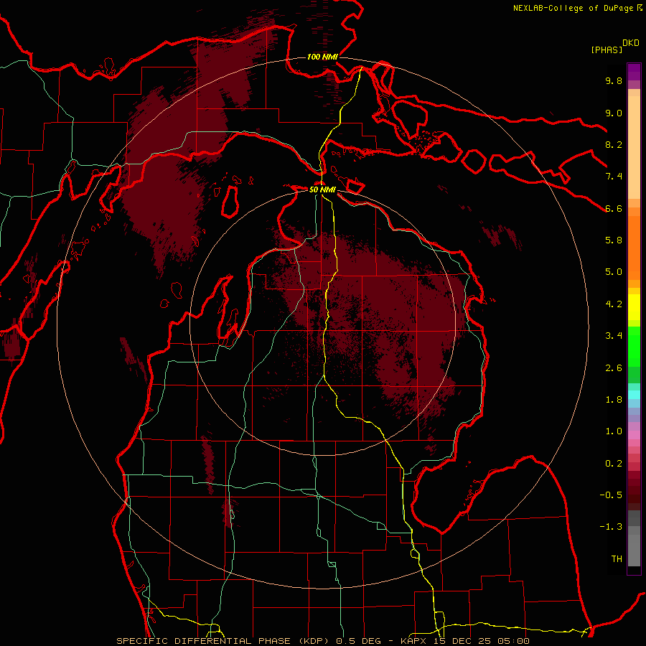Click the 9.0 scale value

click(x=614, y=113)
